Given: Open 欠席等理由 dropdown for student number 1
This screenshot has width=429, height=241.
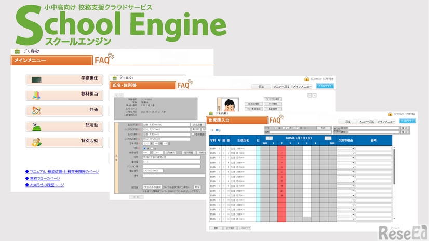Looking at the screenshot, I should pos(345,148).
